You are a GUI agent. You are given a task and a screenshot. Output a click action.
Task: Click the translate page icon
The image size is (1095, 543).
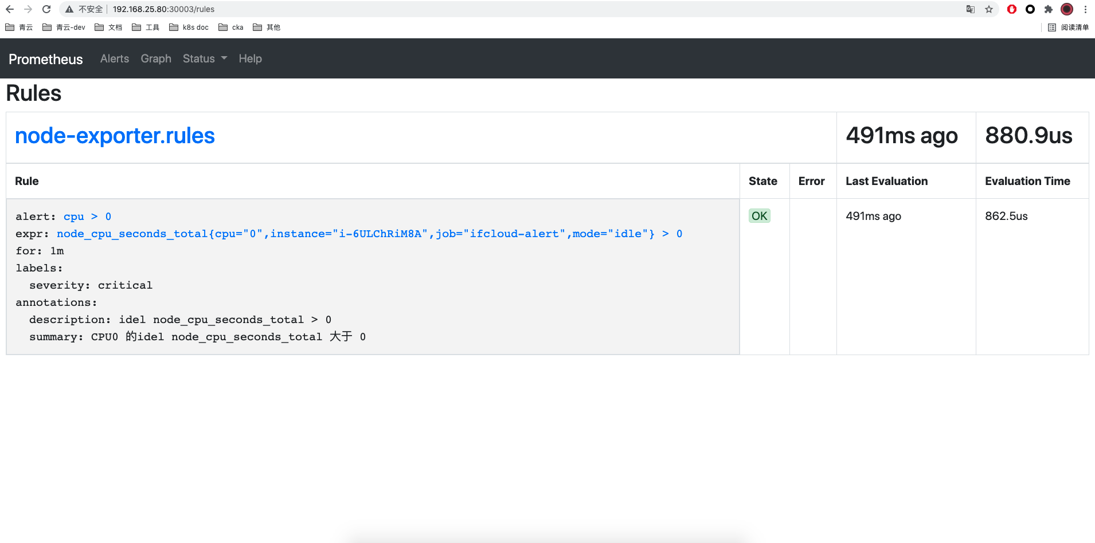970,9
